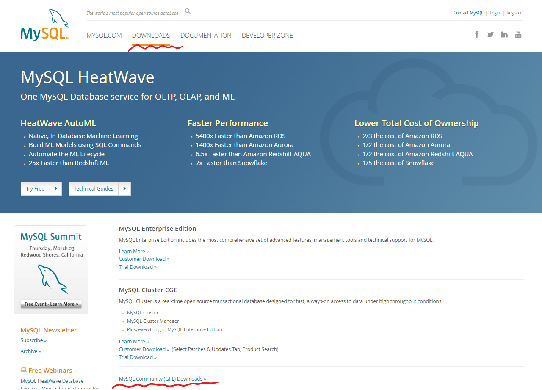Click Free Event - Learn More button
The image size is (542, 390).
pos(51,304)
